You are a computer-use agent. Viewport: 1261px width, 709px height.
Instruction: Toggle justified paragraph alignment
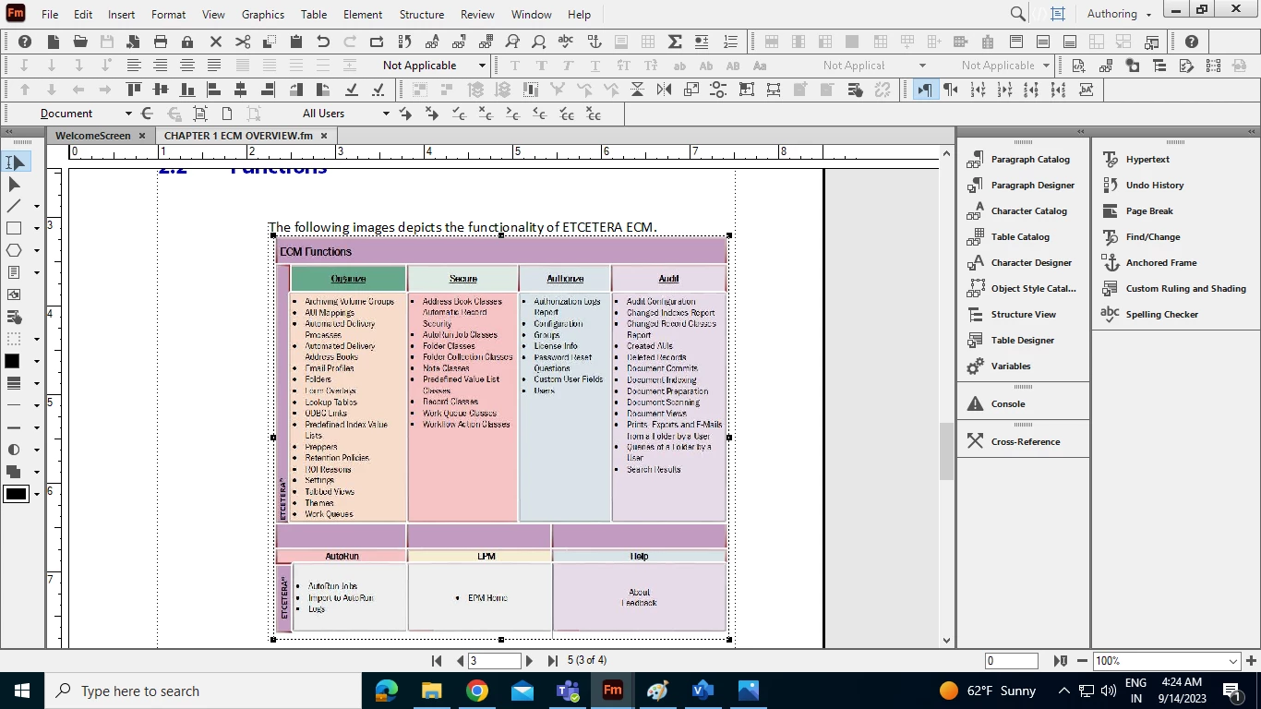(x=214, y=66)
